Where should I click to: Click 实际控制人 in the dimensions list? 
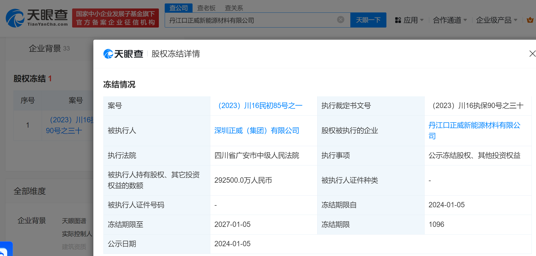[x=77, y=234]
